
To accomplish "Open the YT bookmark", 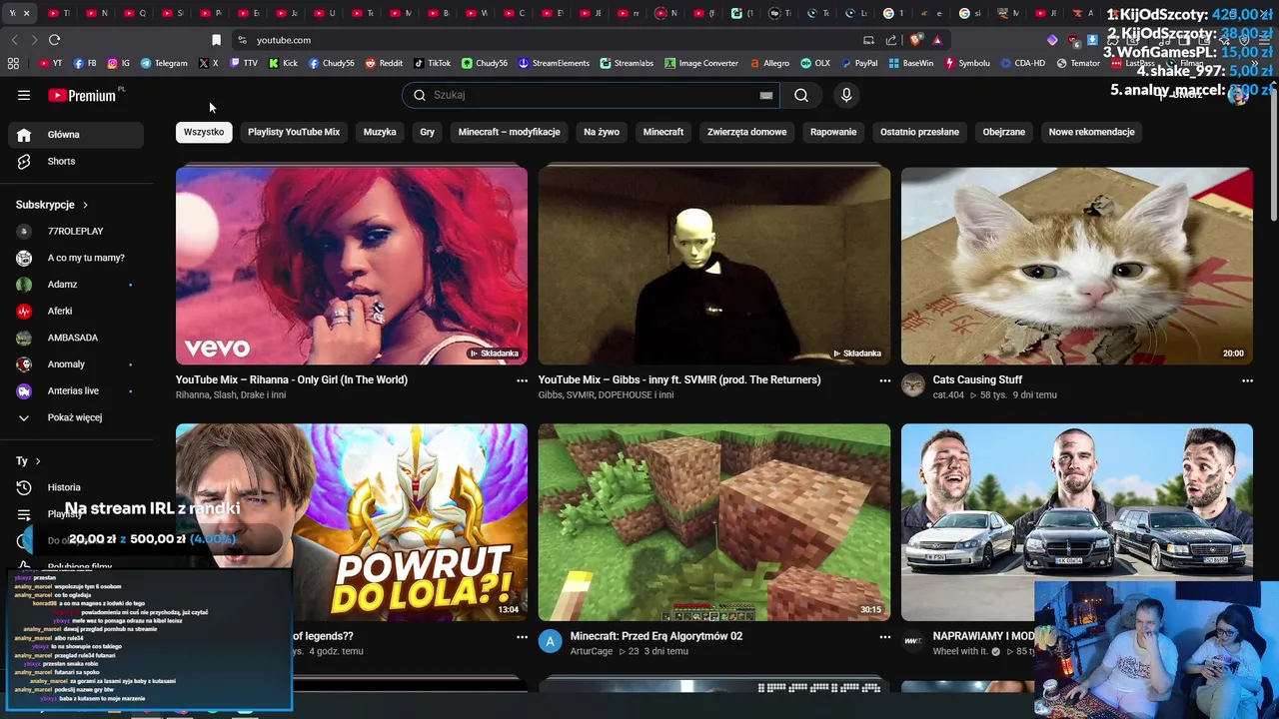I will coord(50,63).
